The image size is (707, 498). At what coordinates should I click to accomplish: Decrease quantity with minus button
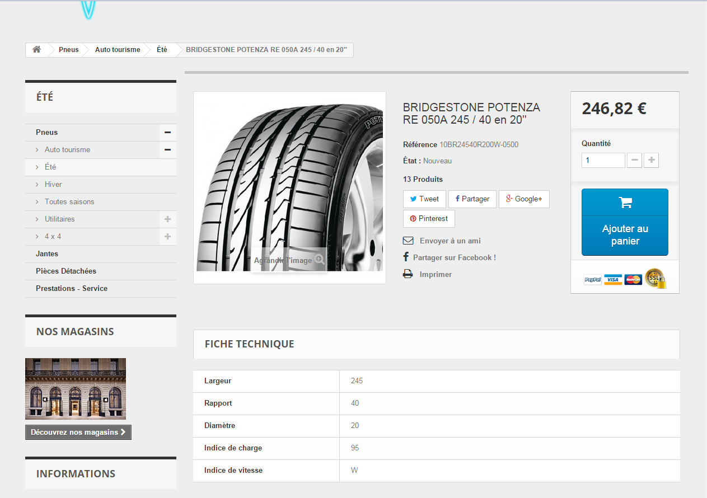tap(635, 161)
